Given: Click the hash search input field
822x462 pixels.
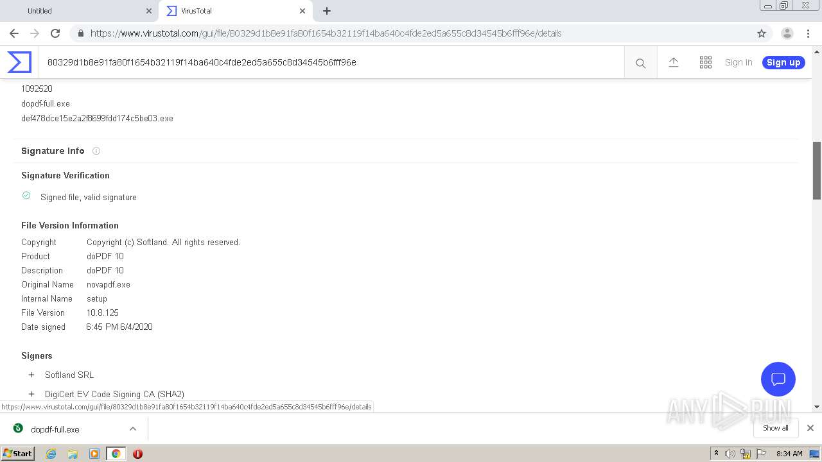Looking at the screenshot, I should (x=331, y=62).
